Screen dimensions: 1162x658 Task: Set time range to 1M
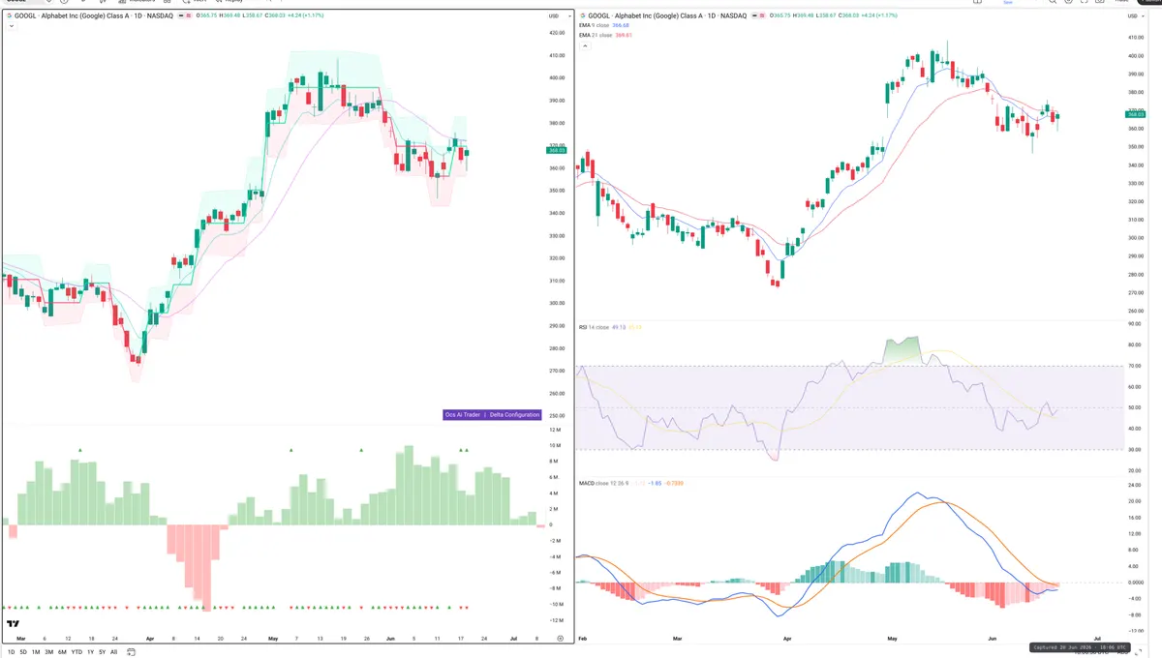(x=36, y=652)
